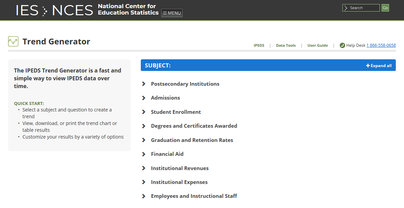Select the Student Enrollment subject label

pos(176,112)
